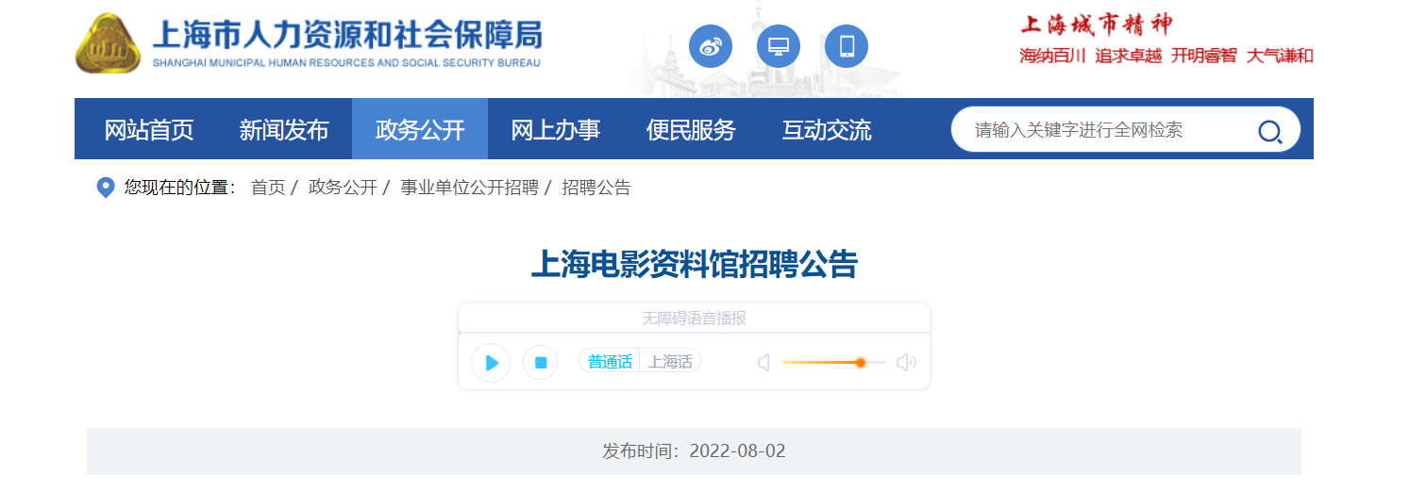The image size is (1426, 491).
Task: Click the loud speaker volume icon
Action: 906,363
